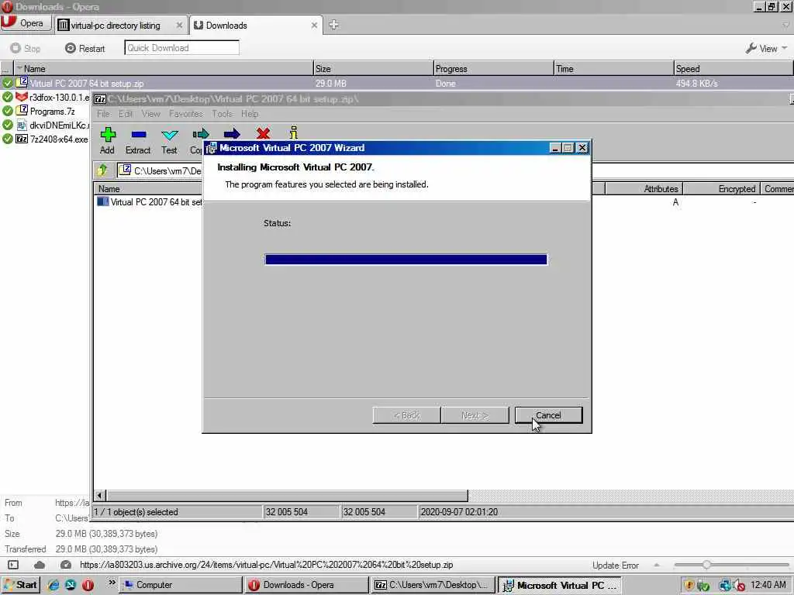Open the 7-Zip Help menu
This screenshot has height=595, width=794.
click(250, 114)
